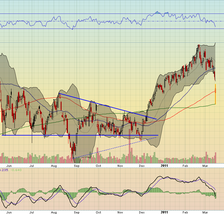Click the Jun label on price chart axis

coord(9,166)
